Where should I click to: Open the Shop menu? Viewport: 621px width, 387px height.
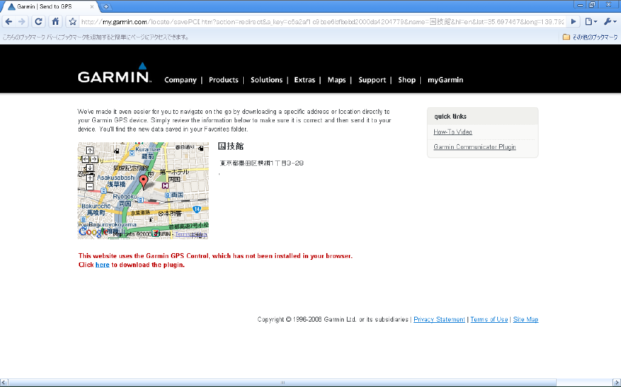pos(407,80)
